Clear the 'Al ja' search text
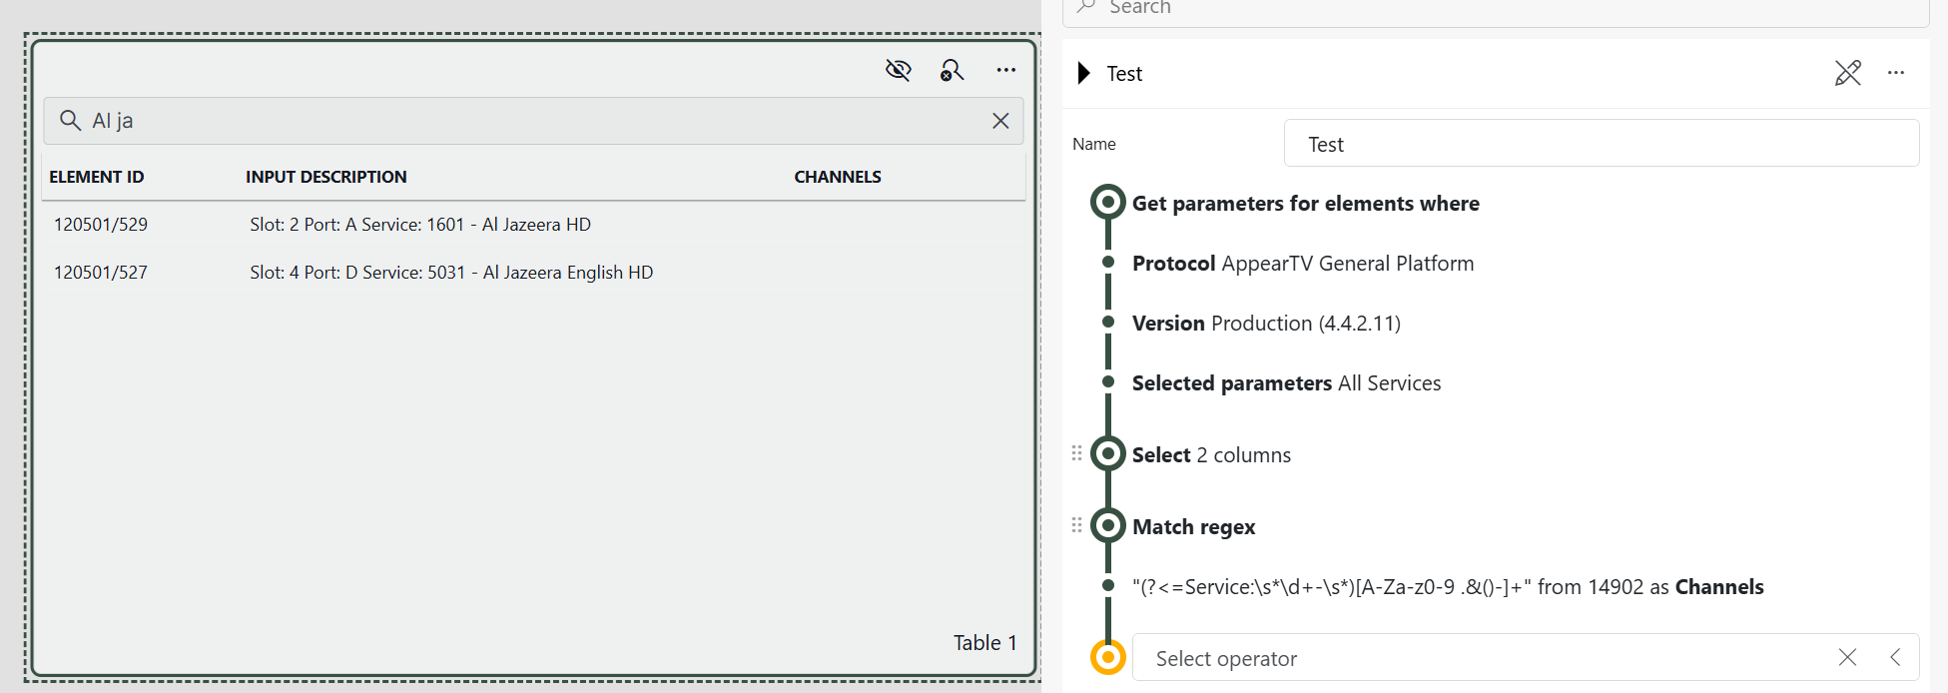Viewport: 1948px width, 693px height. tap(1000, 121)
